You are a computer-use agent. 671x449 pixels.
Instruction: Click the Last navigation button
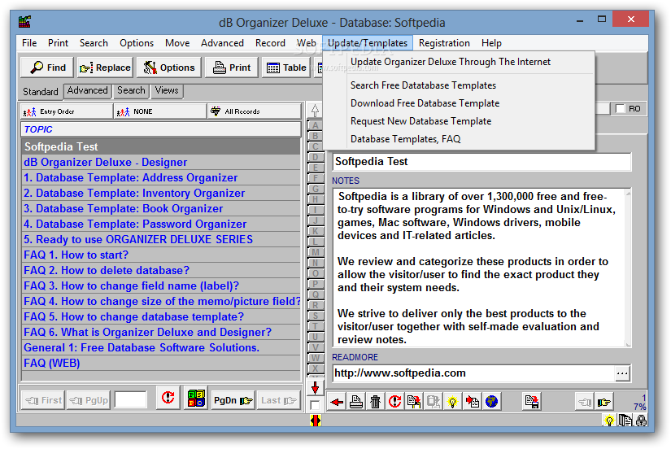coord(278,401)
